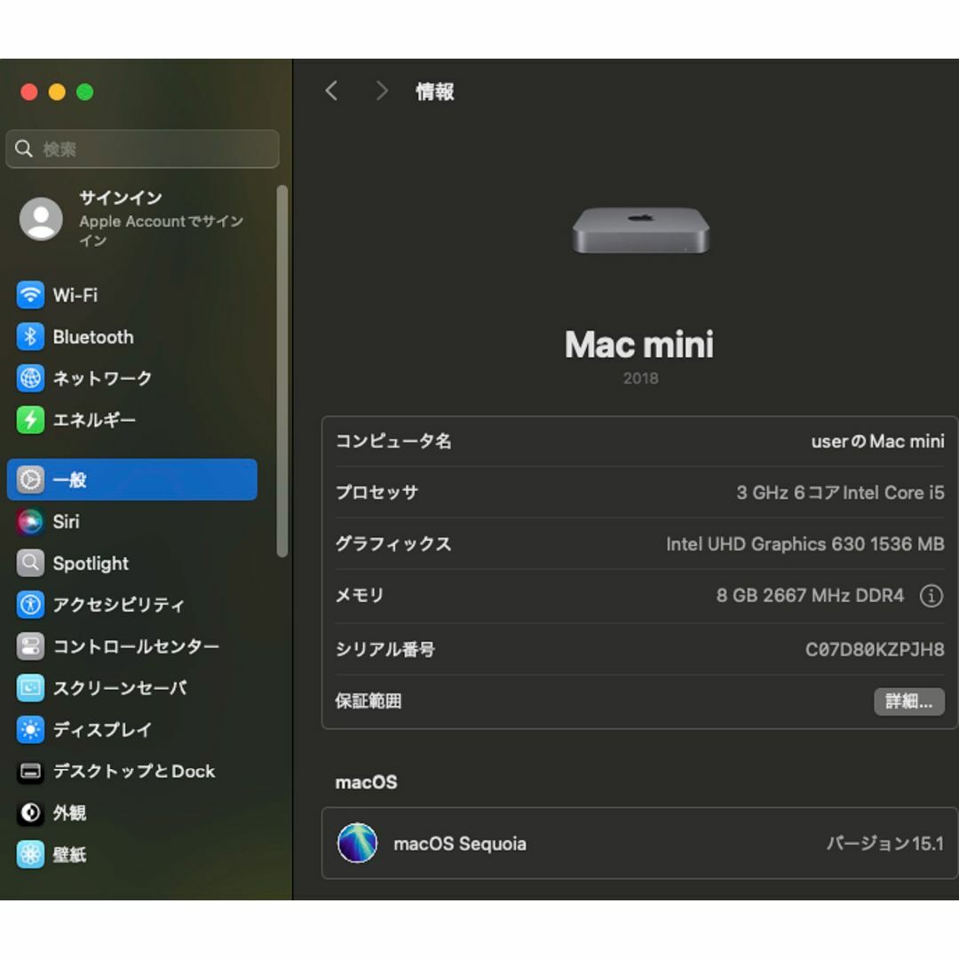Select アクセシビリティ label in sidebar
The height and width of the screenshot is (959, 959).
tap(119, 605)
